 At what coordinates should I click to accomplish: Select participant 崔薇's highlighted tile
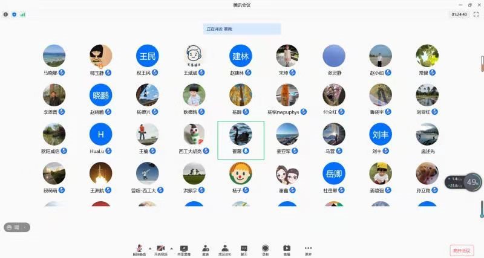[241, 140]
